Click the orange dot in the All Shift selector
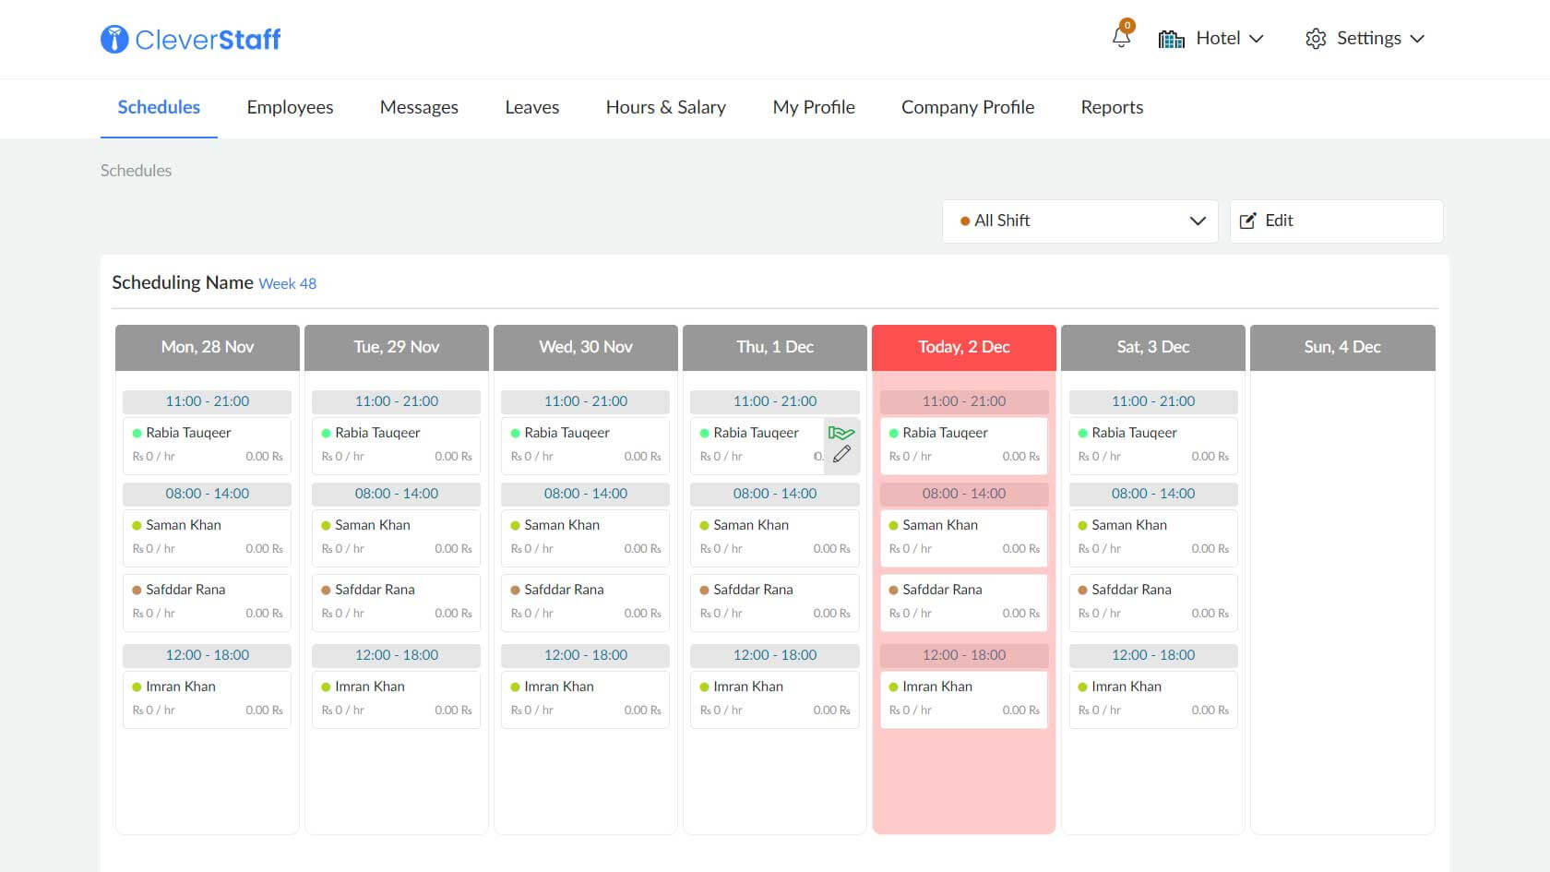Screen dimensions: 1550x872 [x=965, y=221]
